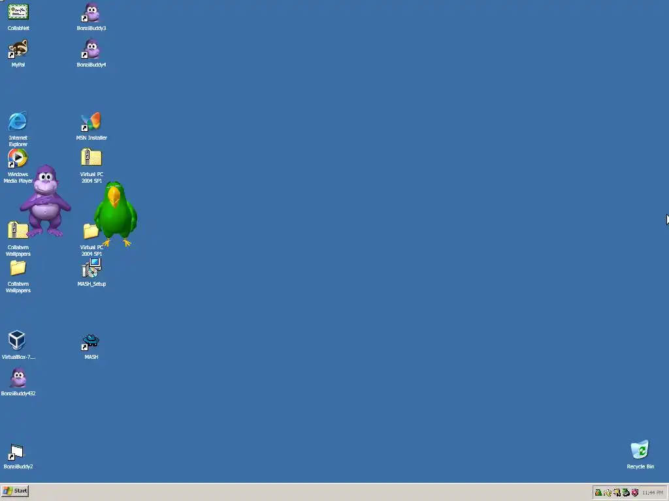Screen dimensions: 669x501
Task: Click the red shield tray icon
Action: click(x=635, y=493)
